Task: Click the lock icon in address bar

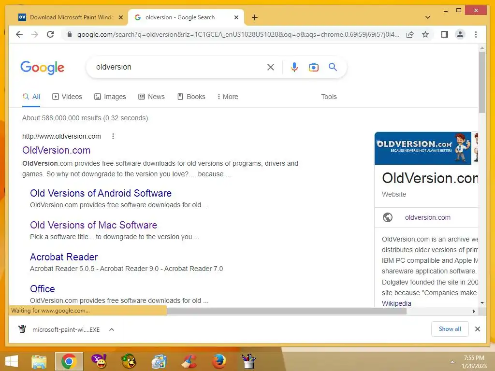Action: point(70,34)
